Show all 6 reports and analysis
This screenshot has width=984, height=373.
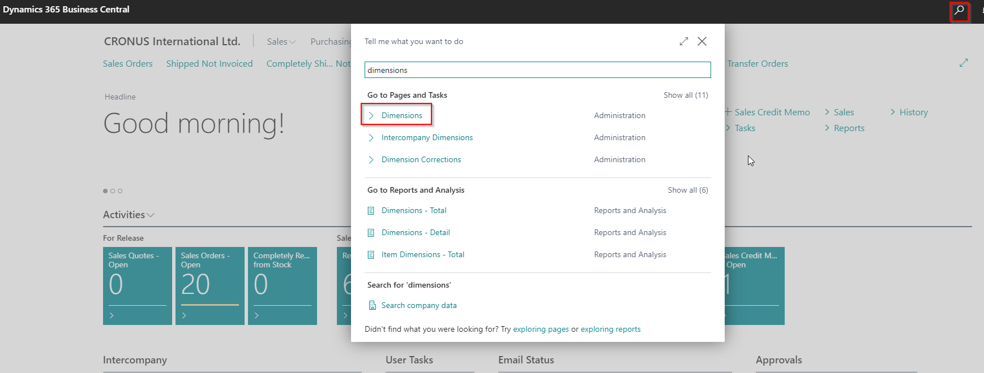click(x=688, y=190)
